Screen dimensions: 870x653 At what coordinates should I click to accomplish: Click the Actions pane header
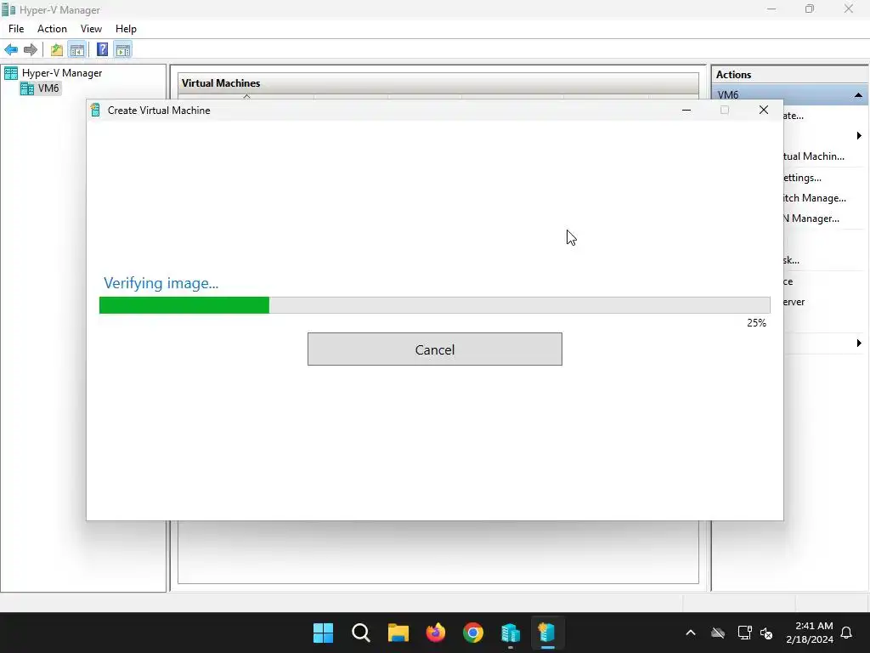tap(790, 75)
